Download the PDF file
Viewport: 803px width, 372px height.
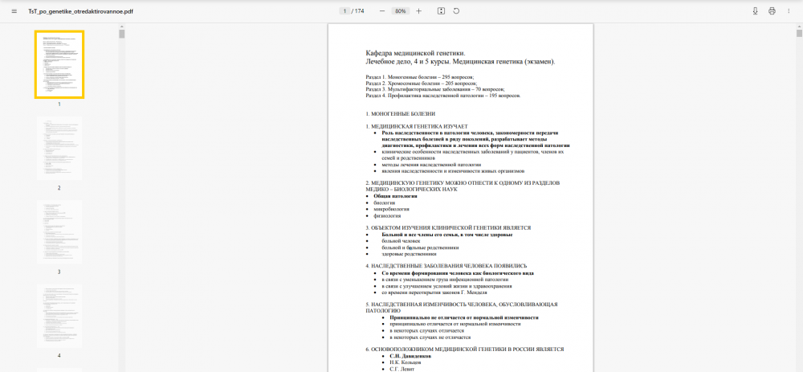click(755, 10)
